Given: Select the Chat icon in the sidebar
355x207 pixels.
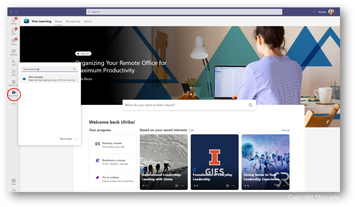Looking at the screenshot, I should [13, 31].
